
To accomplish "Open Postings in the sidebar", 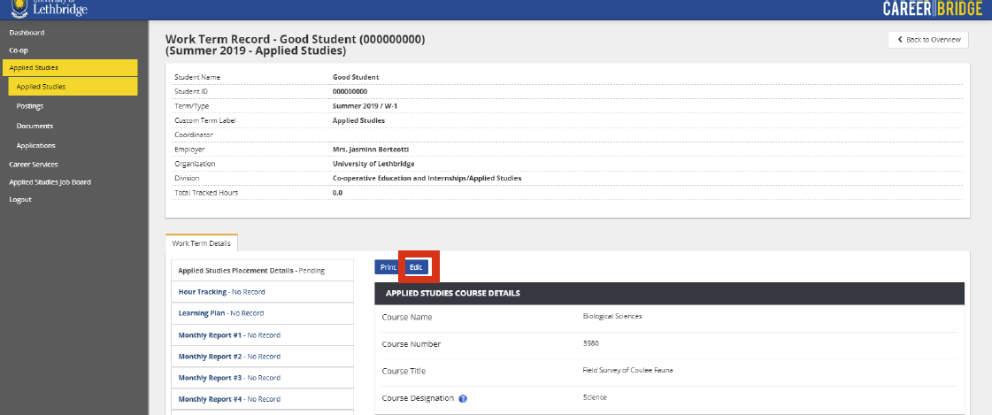I will (x=30, y=106).
